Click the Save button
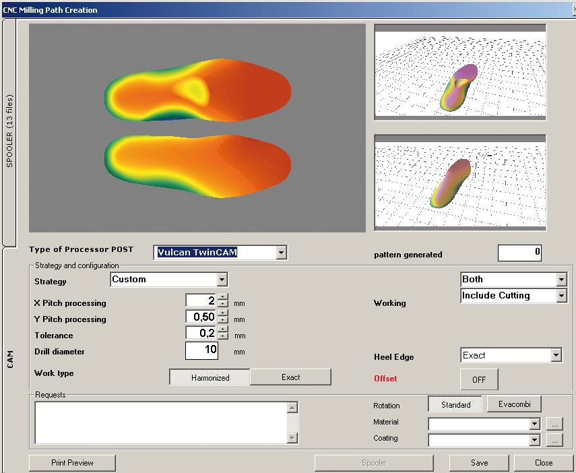576x473 pixels. pyautogui.click(x=479, y=463)
